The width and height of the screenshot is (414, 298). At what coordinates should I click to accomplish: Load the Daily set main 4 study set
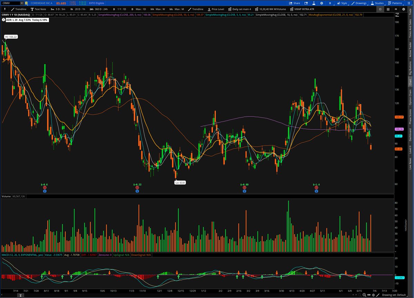click(x=239, y=9)
